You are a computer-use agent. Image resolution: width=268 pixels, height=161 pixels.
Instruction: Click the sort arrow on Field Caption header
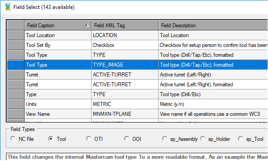(87, 25)
